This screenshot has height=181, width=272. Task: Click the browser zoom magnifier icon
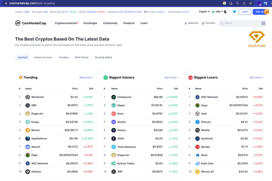[x=237, y=3]
